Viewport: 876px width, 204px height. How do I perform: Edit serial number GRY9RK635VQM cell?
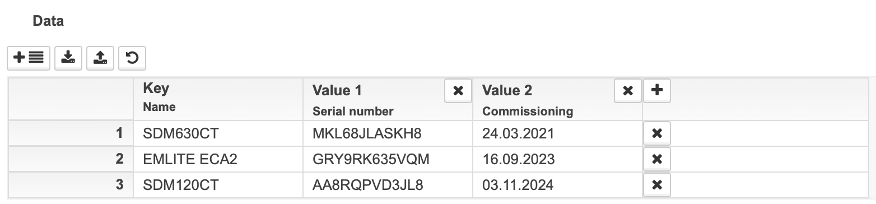388,159
